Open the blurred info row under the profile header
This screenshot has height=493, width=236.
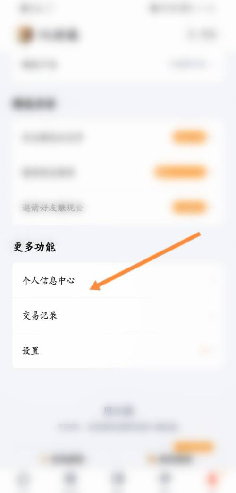pyautogui.click(x=117, y=64)
